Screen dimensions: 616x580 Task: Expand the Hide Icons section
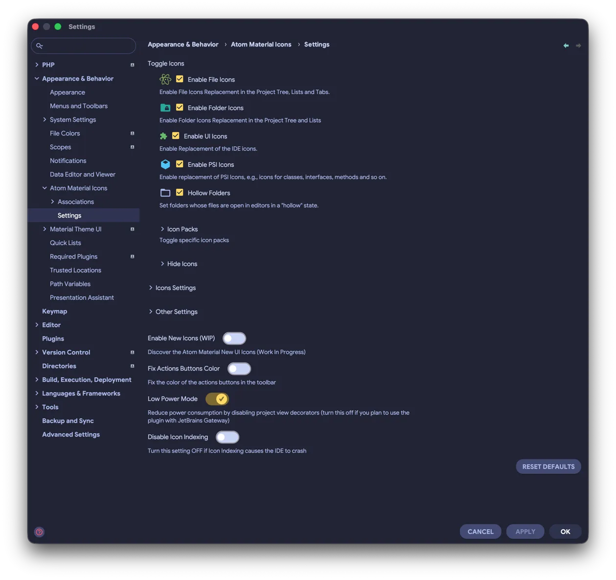[162, 264]
